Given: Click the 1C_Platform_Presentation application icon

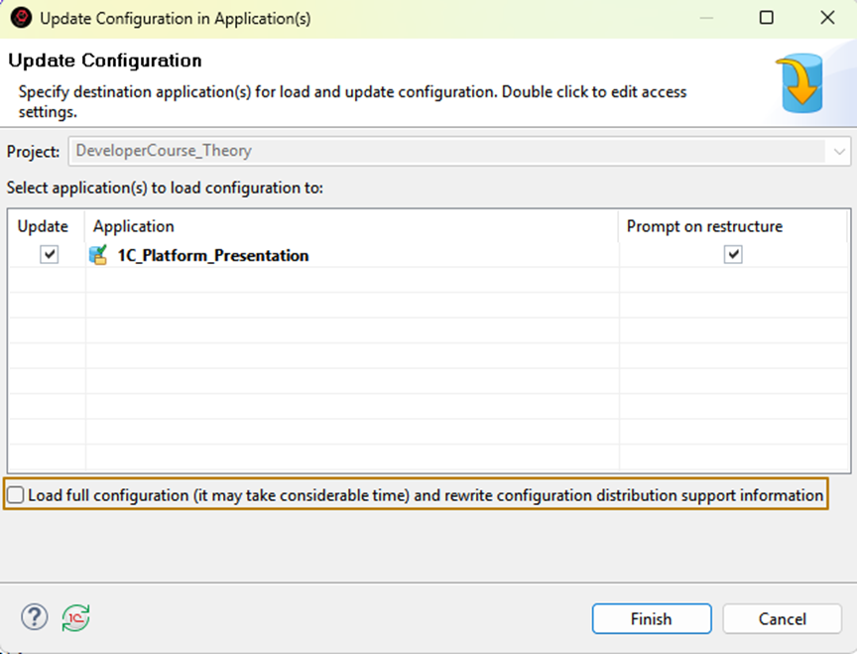Looking at the screenshot, I should click(x=99, y=255).
